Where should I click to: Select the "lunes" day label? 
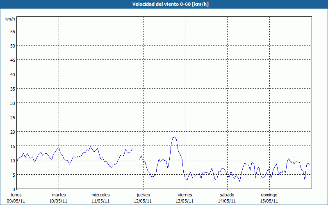[16, 195]
